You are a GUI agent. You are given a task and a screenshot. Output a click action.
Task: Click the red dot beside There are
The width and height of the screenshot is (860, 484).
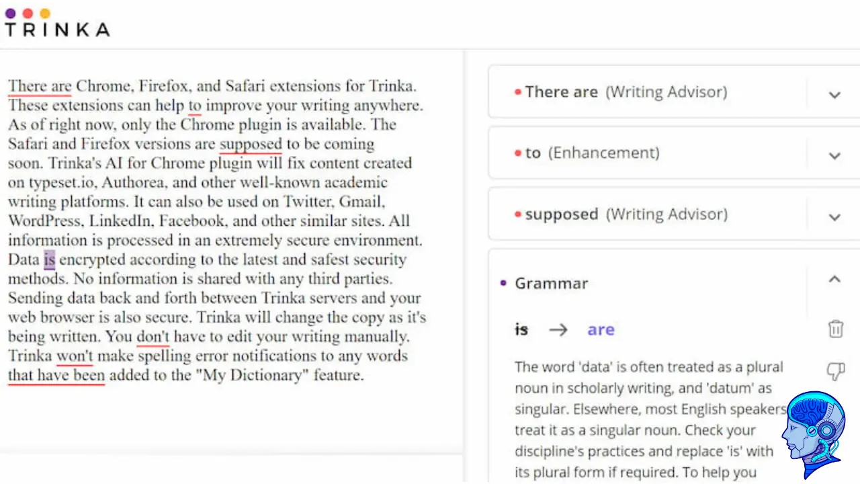[517, 92]
